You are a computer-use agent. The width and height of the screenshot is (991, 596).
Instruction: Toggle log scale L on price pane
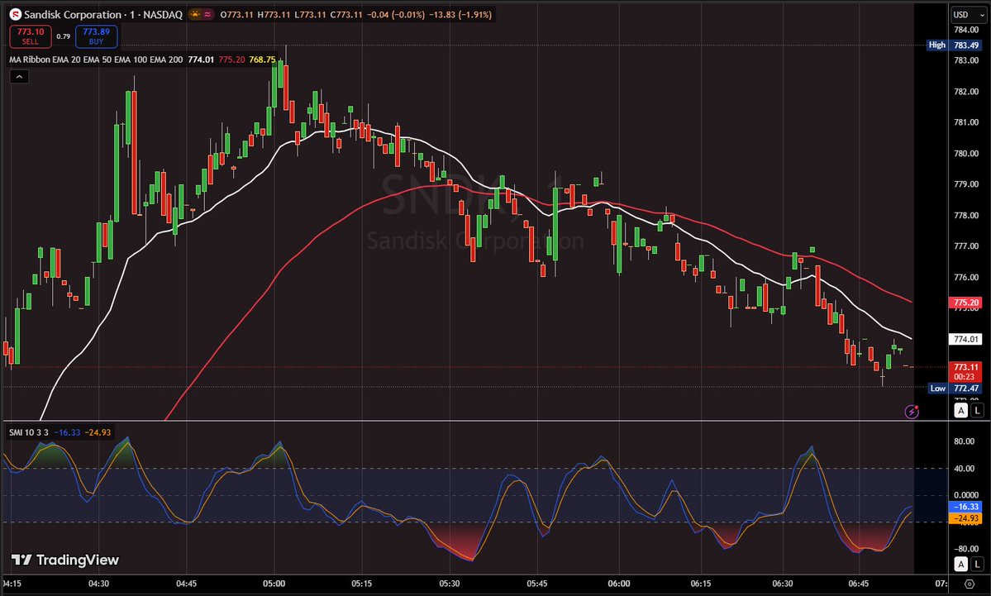tap(977, 410)
